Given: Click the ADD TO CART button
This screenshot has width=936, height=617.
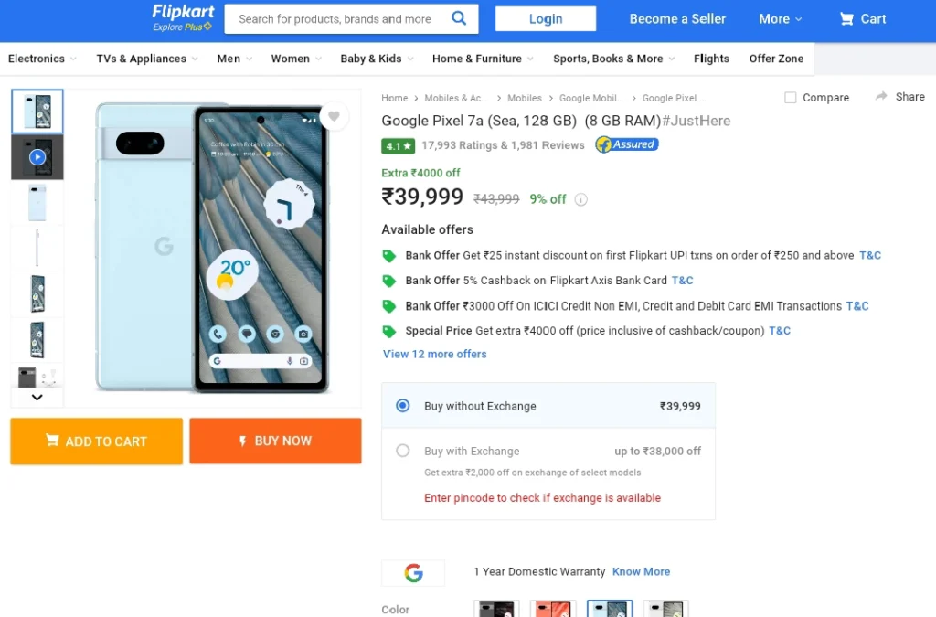Looking at the screenshot, I should [97, 441].
